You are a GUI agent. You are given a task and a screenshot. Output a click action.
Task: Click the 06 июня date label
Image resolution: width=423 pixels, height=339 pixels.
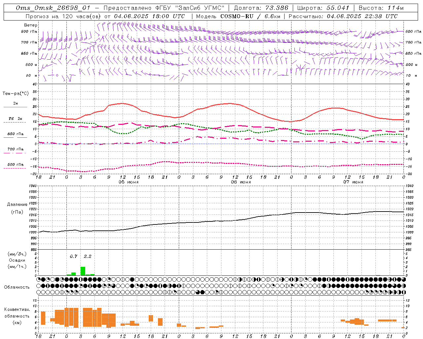tap(241, 182)
